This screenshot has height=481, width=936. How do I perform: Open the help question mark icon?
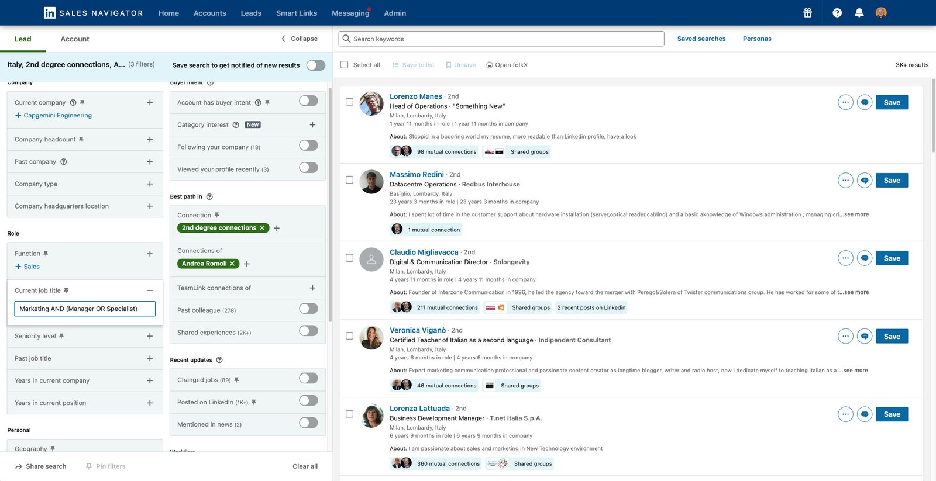(837, 13)
